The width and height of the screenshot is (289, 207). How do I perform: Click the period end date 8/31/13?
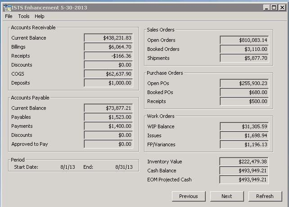point(124,167)
